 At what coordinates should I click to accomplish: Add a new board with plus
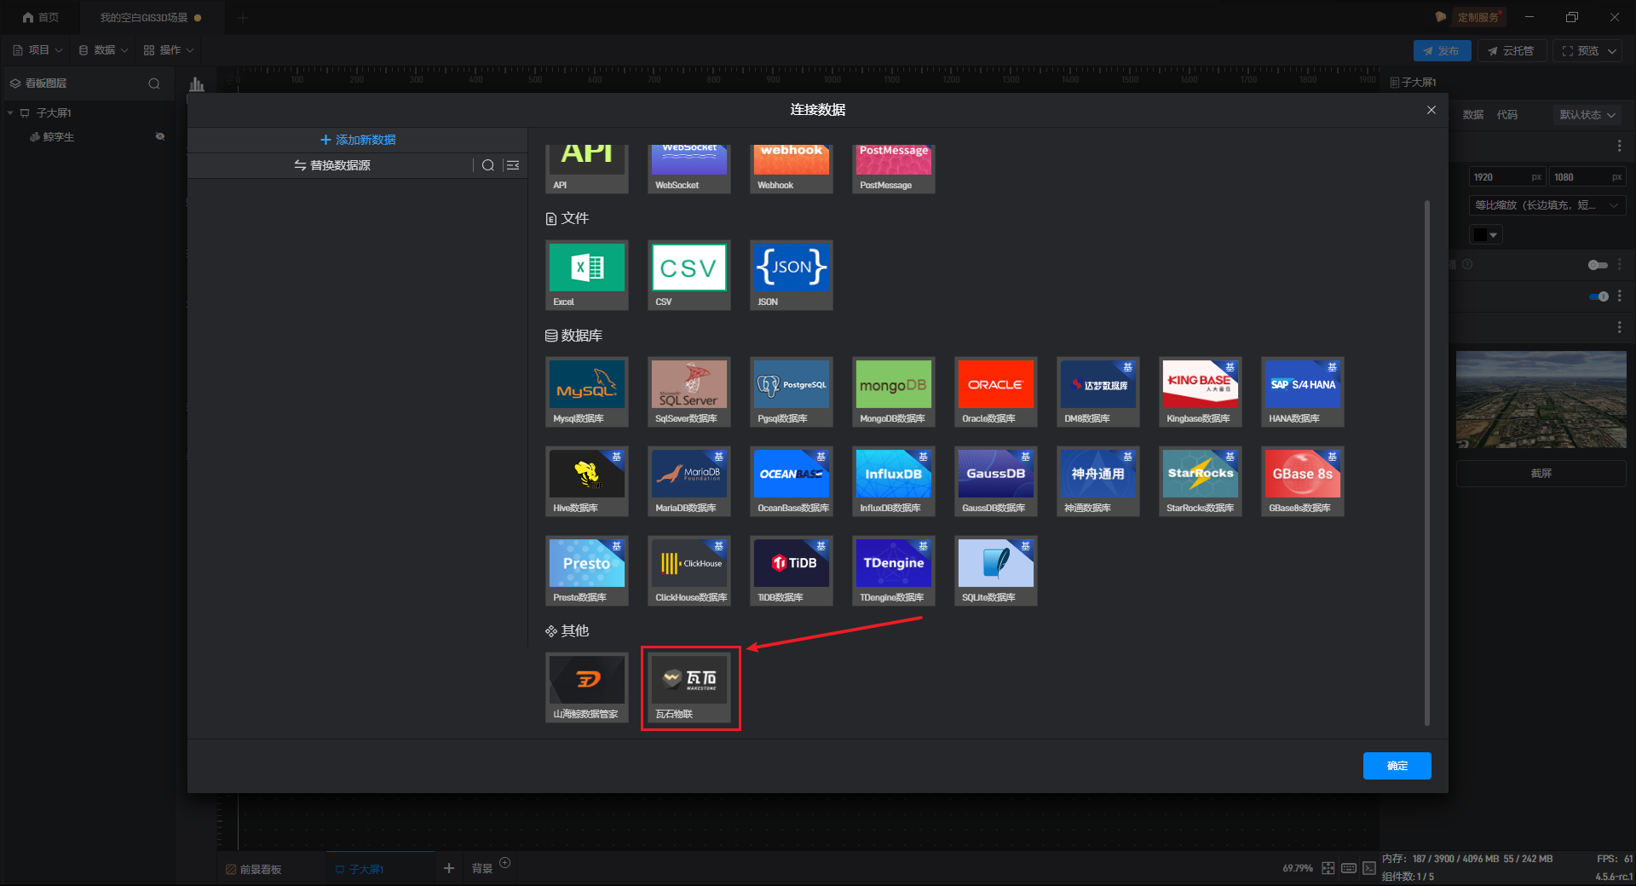[449, 868]
